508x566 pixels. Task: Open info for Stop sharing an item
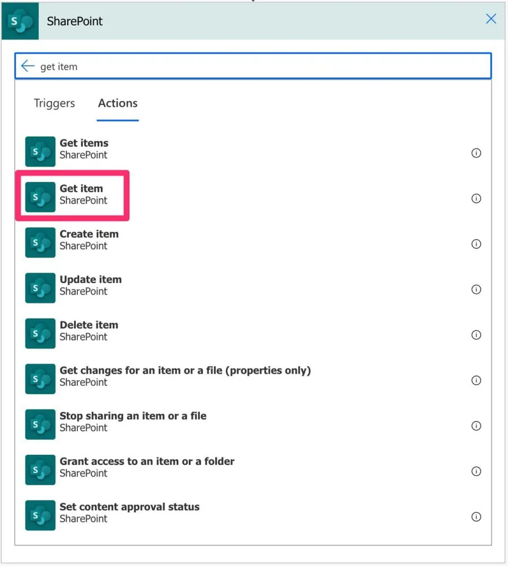[476, 426]
